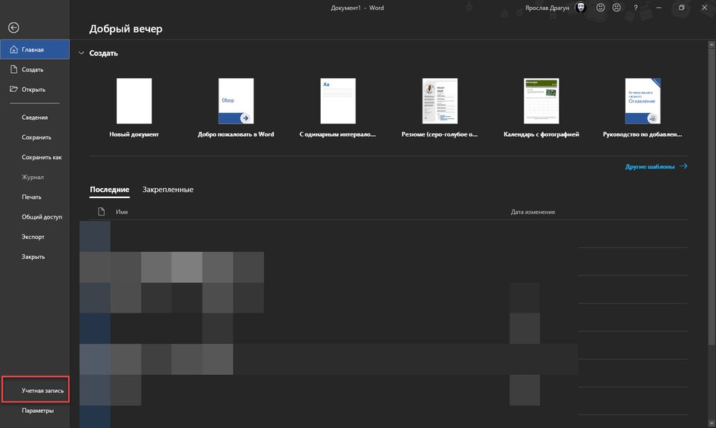
Task: Open the Сведения menu item
Action: tap(35, 118)
